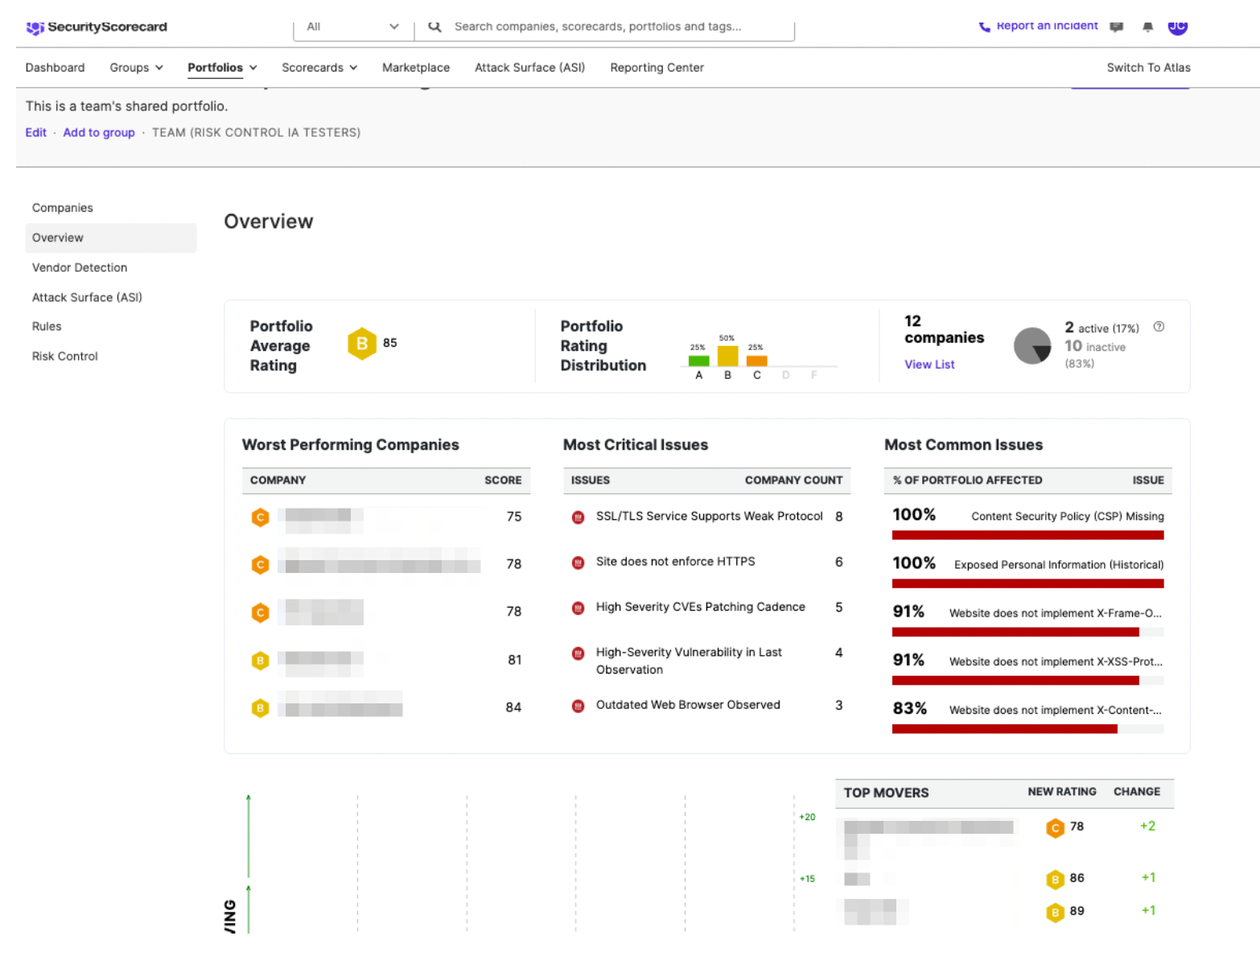The image size is (1260, 977).
Task: Select Vendor Detection in the sidebar
Action: (x=80, y=267)
